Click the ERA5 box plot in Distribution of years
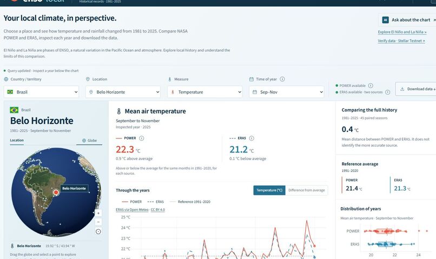Image resolution: width=436 pixels, height=259 pixels. 385,244
